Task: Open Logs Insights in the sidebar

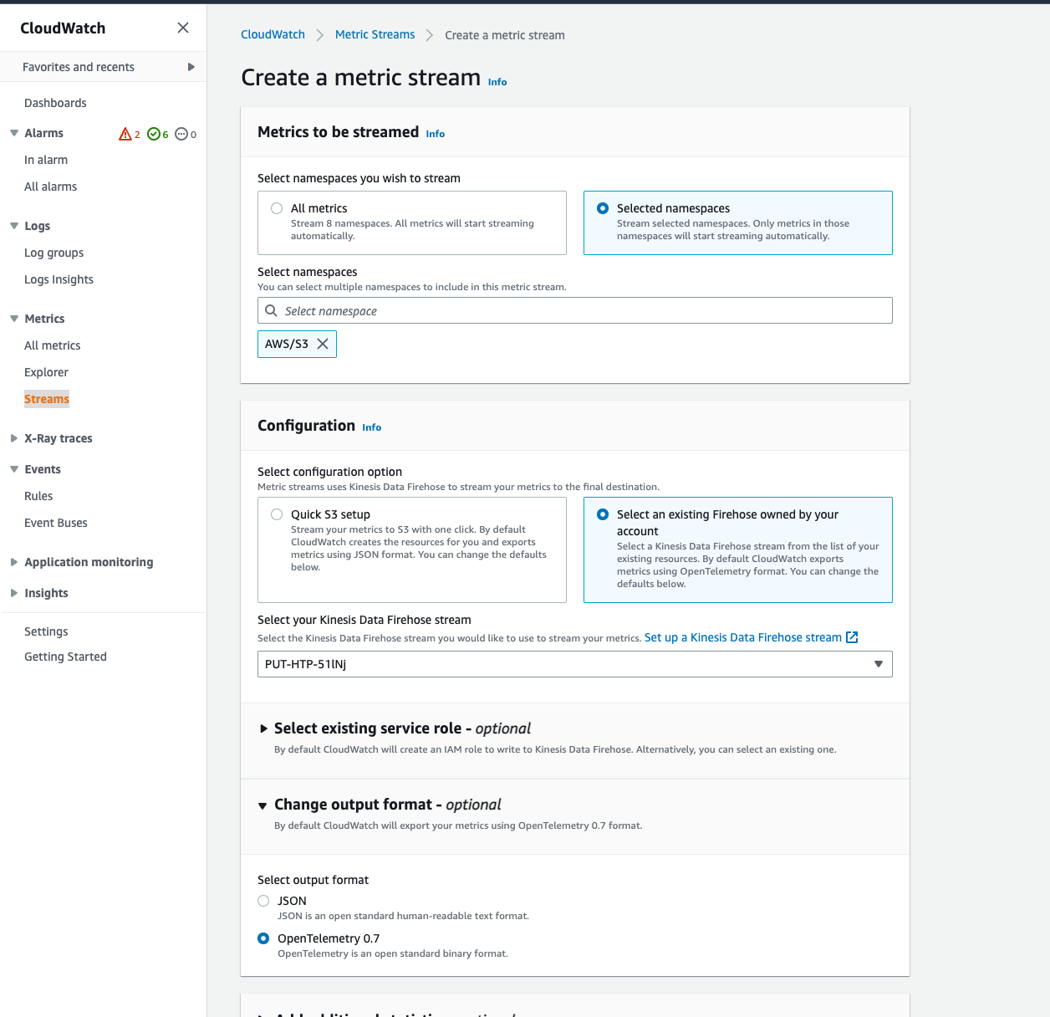Action: pos(59,279)
